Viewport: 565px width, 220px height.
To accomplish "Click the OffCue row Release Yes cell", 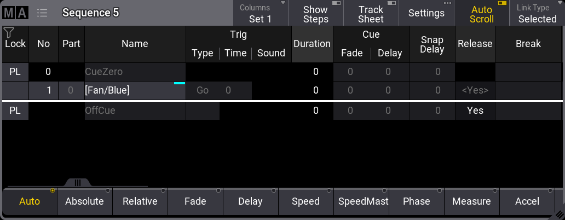I will pos(475,111).
